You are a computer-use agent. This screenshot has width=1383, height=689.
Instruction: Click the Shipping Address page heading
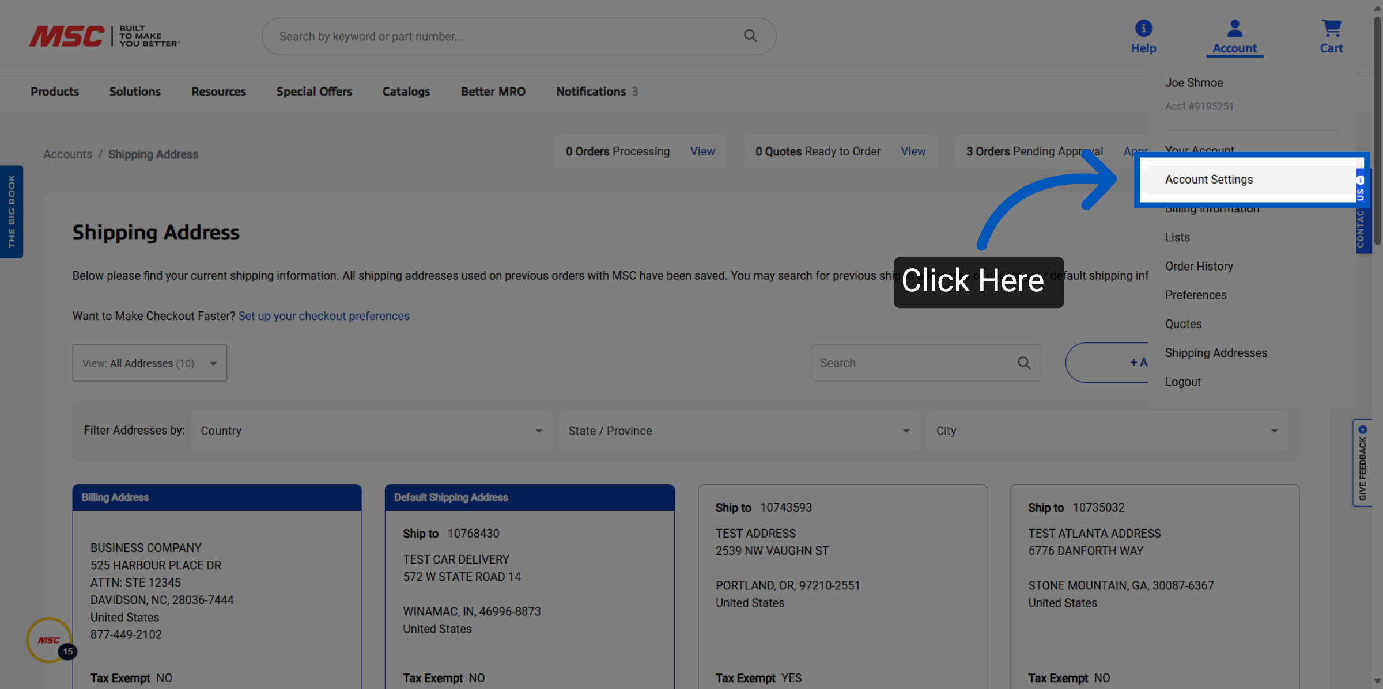(156, 233)
